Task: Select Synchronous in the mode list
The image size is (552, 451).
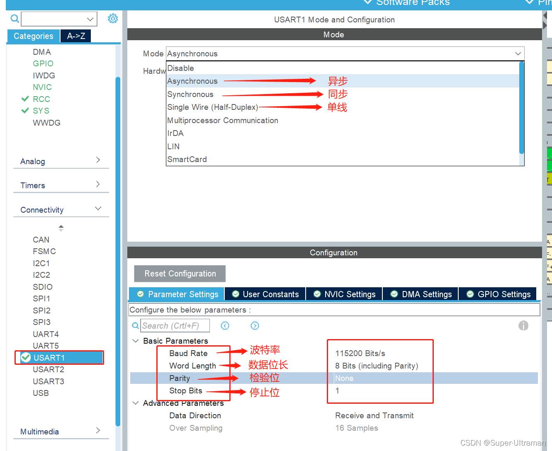Action: click(x=343, y=94)
